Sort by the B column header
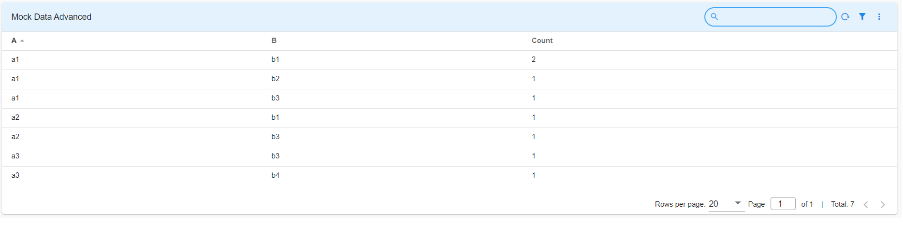The height and width of the screenshot is (226, 903). (x=274, y=41)
